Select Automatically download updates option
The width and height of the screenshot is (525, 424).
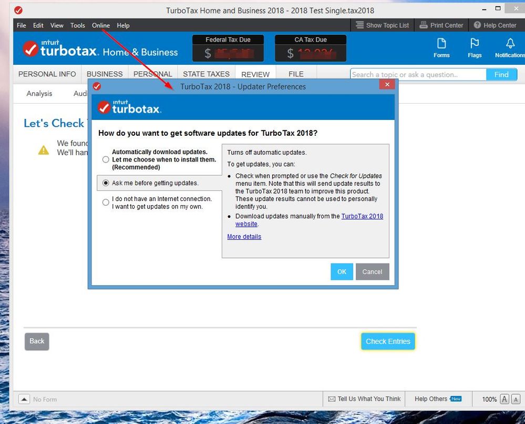[106, 159]
